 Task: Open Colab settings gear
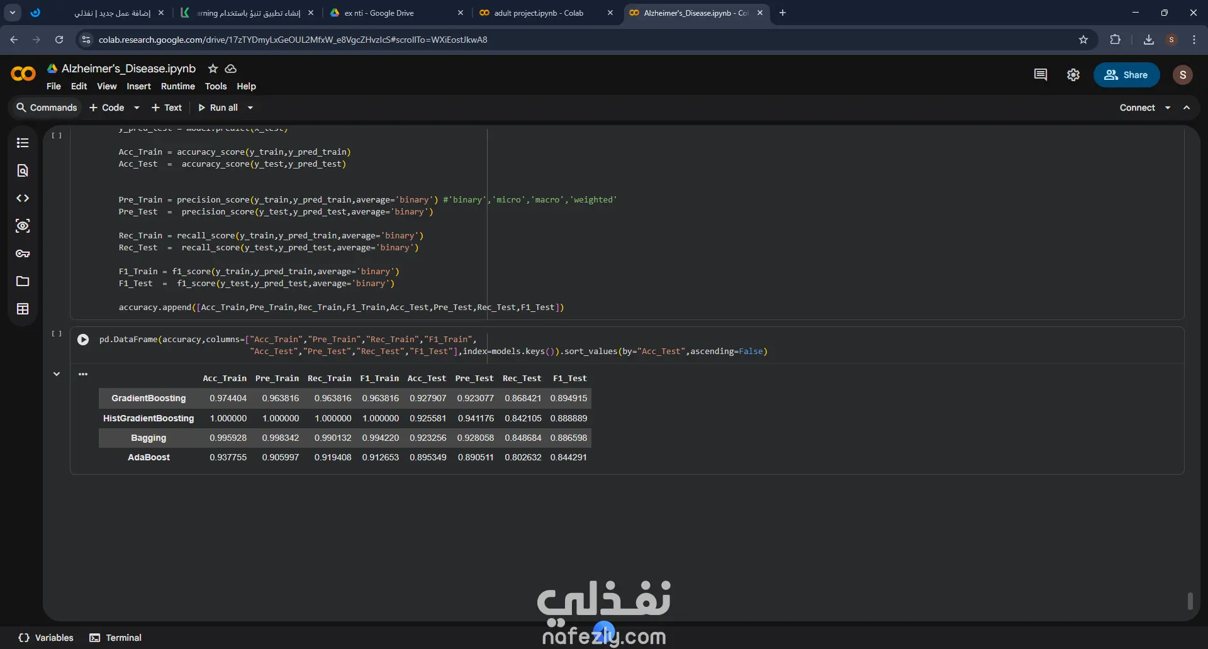point(1073,75)
